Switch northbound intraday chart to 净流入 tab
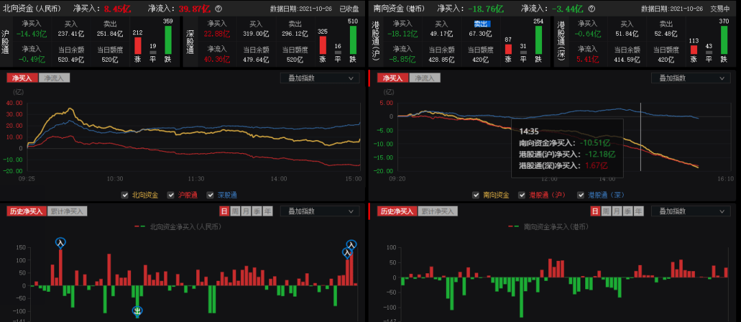 pos(54,78)
